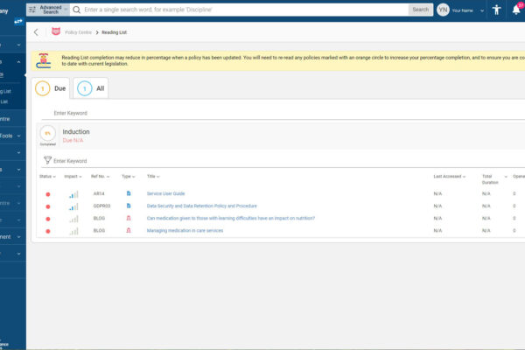
Task: Click impact bars icon for Managing medication row
Action: (x=73, y=231)
